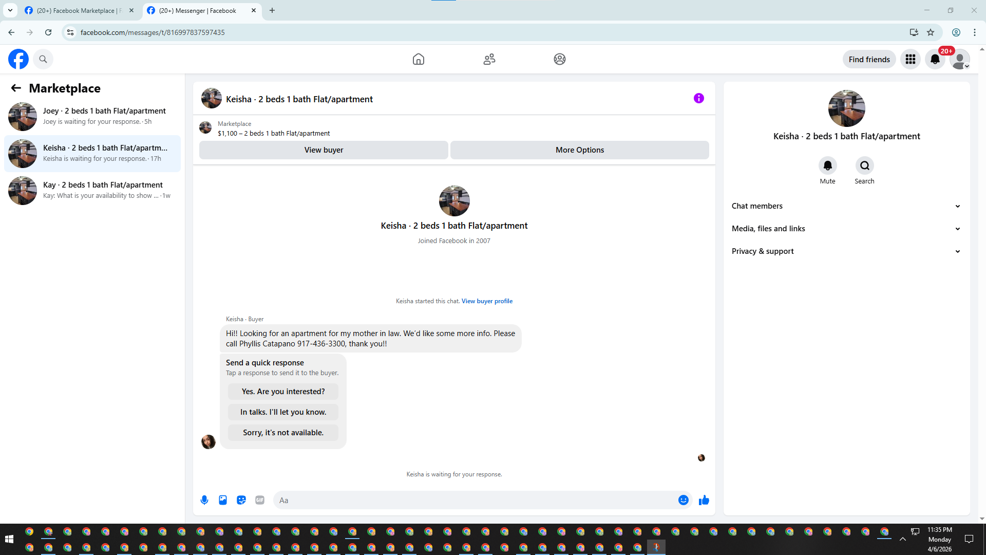This screenshot has height=555, width=986.
Task: Choose a GIF to send
Action: point(260,500)
